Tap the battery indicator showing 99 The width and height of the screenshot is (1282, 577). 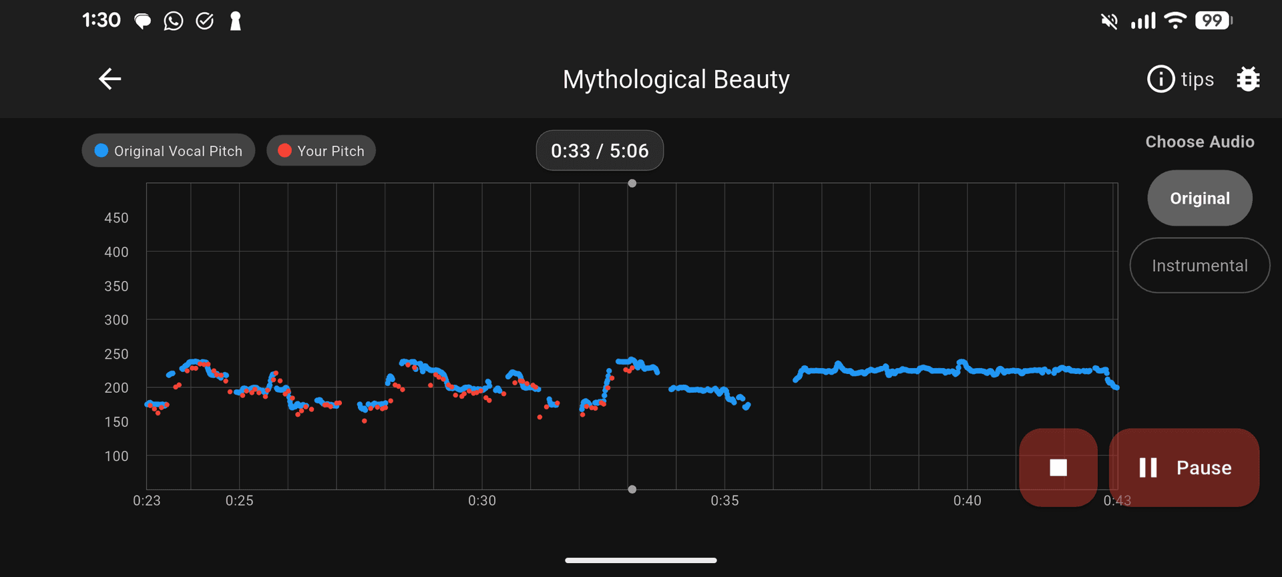click(x=1213, y=21)
